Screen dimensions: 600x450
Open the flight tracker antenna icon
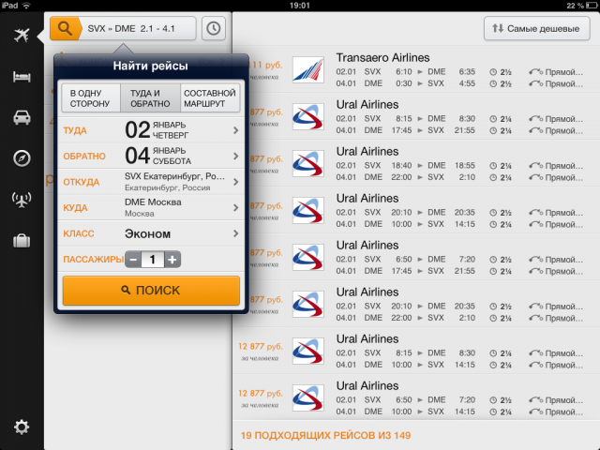pyautogui.click(x=22, y=200)
